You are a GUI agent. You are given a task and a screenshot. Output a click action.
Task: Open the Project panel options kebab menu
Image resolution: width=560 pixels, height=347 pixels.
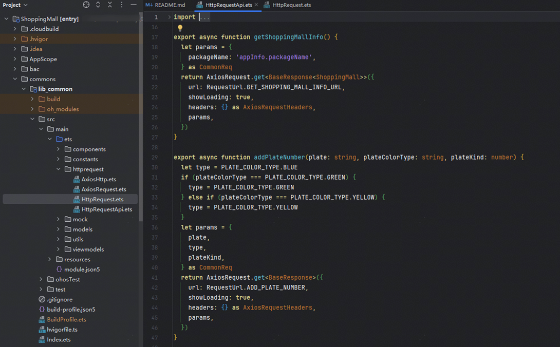[x=122, y=5]
